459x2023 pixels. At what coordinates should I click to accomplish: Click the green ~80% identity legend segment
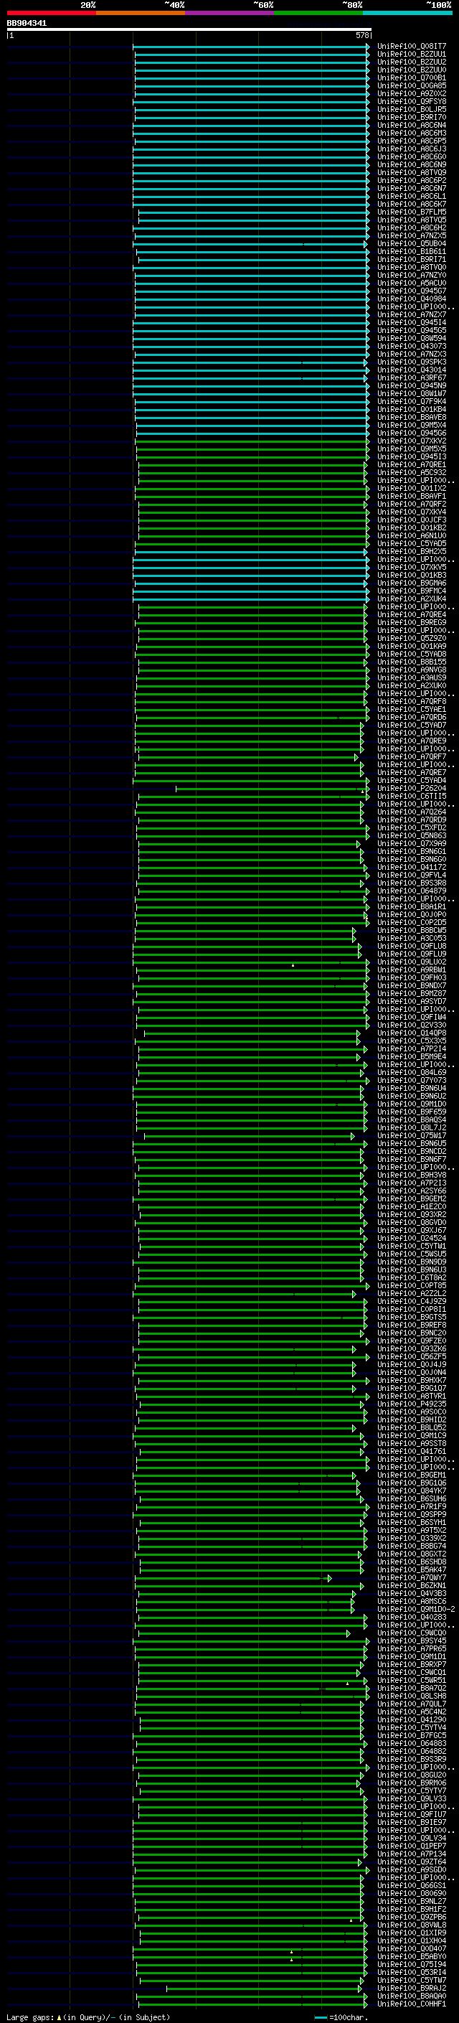318,13
